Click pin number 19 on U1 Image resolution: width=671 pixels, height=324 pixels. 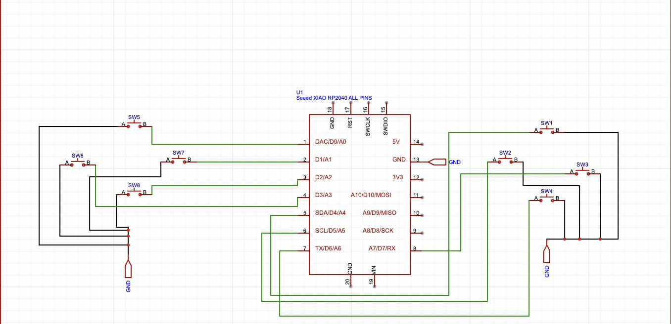(371, 282)
